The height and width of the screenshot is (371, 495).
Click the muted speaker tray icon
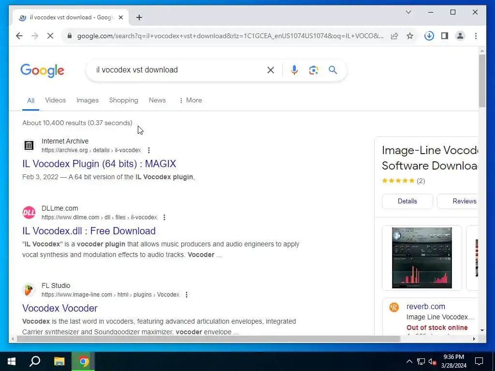pos(432,361)
